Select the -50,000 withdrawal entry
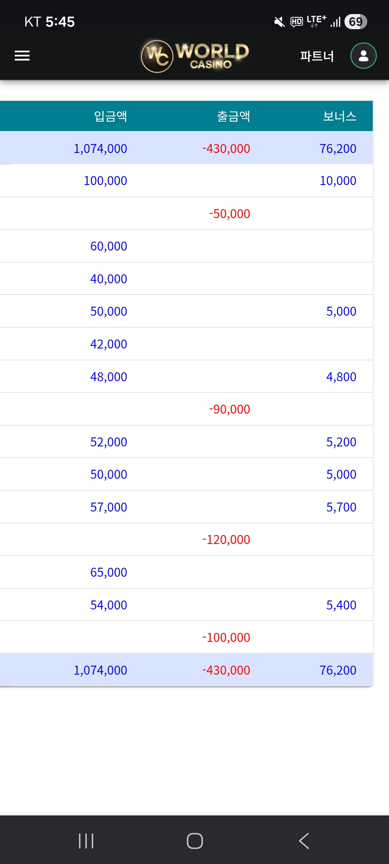389x864 pixels. 229,214
